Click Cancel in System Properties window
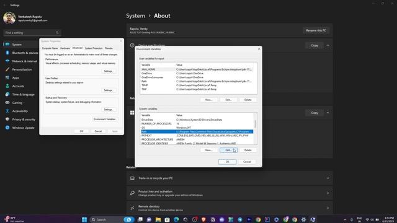 pos(98,131)
